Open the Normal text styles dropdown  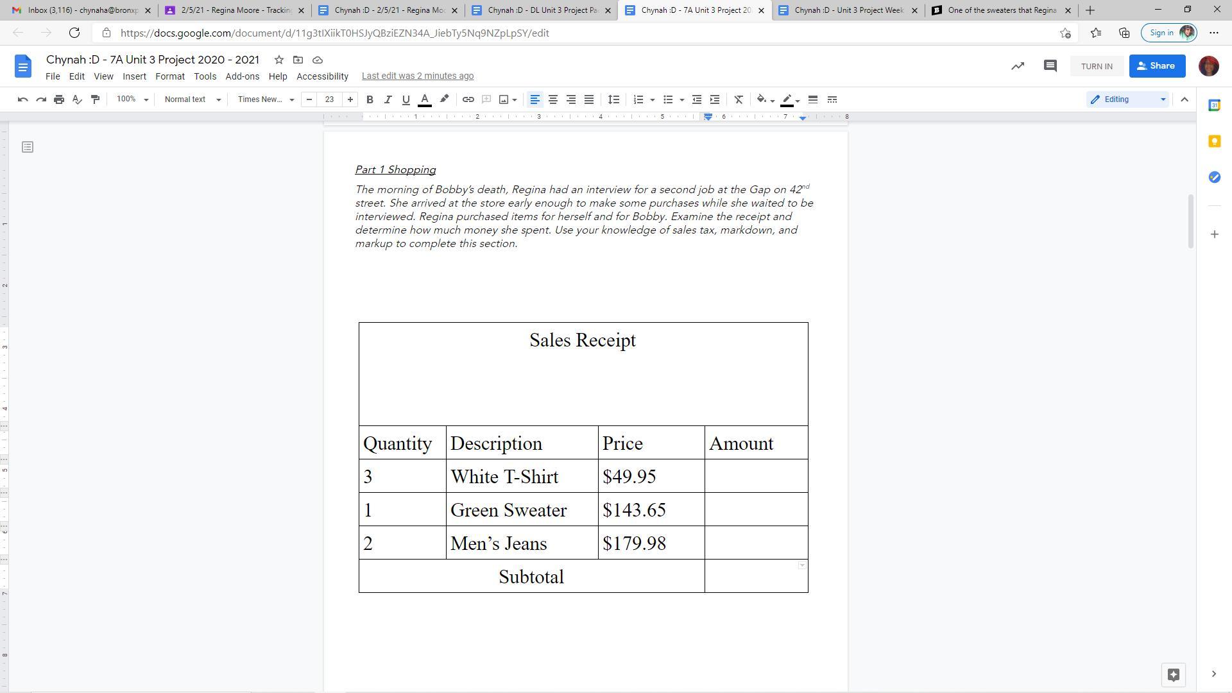pyautogui.click(x=193, y=99)
